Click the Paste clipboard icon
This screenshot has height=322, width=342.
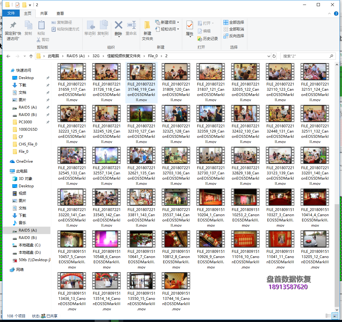pyautogui.click(x=41, y=25)
